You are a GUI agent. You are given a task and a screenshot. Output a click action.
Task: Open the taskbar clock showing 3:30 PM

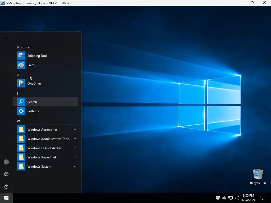[x=248, y=198]
